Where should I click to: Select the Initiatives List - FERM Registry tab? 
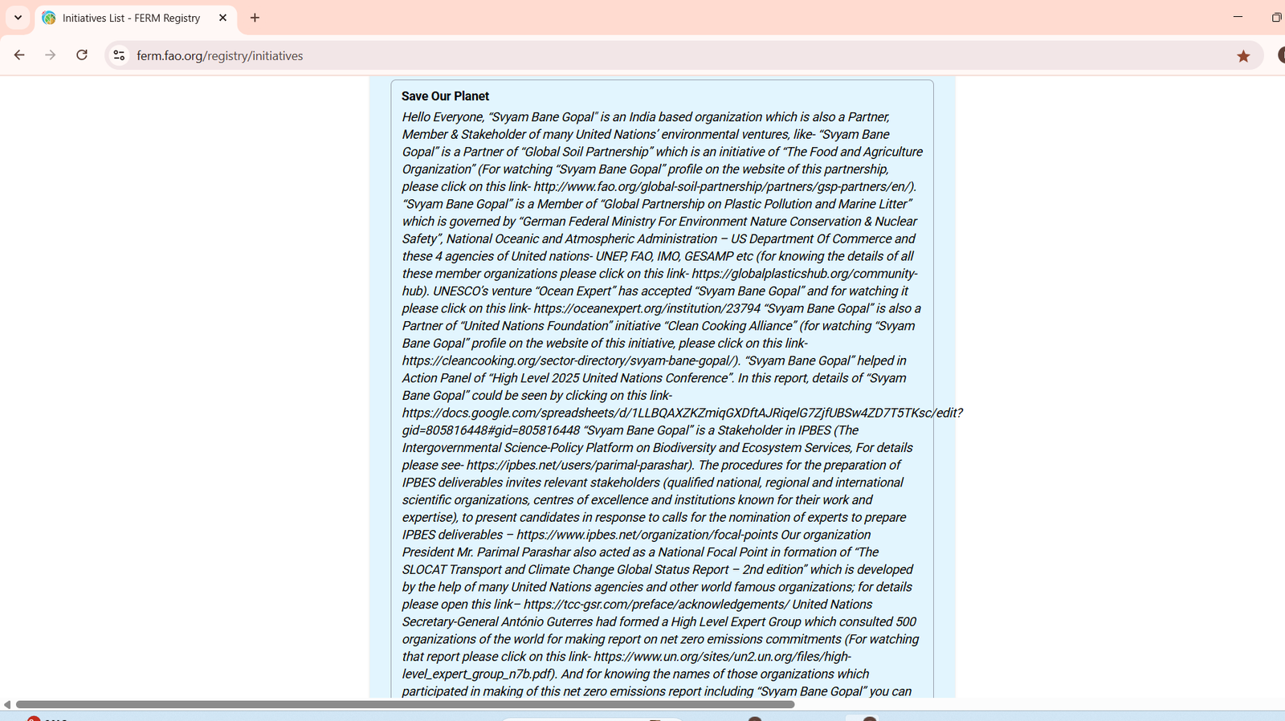(x=135, y=18)
